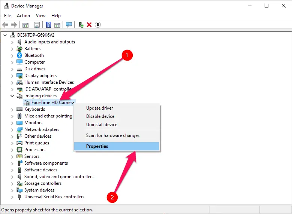Screen dimensions: 292x214
Task: Click red X Uninstall device toolbar icon
Action: point(89,25)
